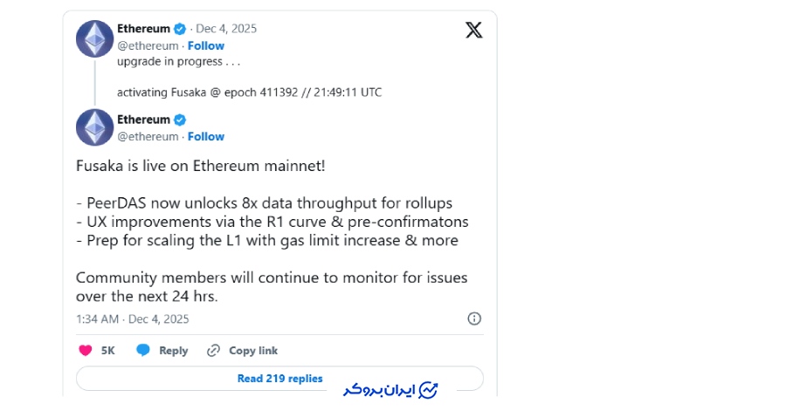This screenshot has width=786, height=411.
Task: Click the X logo on the tweet
Action: point(473,31)
